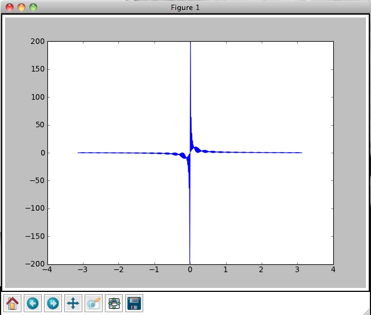Click y-axis label 200
The height and width of the screenshot is (315, 371).
(x=38, y=41)
